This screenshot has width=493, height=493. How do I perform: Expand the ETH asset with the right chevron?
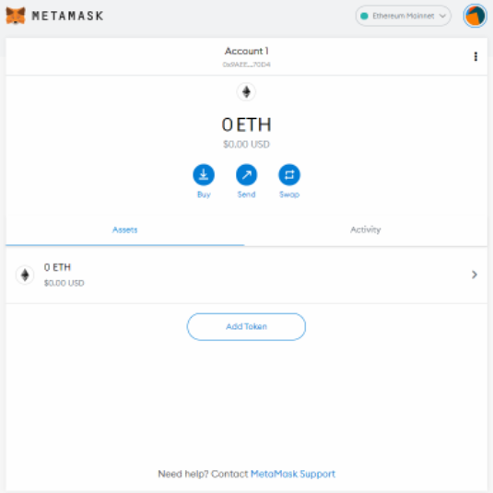[475, 275]
